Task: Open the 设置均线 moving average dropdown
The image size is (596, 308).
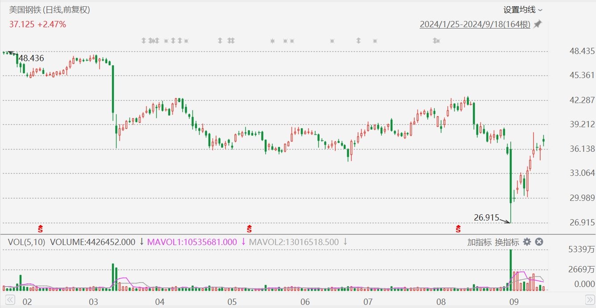Action: (x=523, y=10)
